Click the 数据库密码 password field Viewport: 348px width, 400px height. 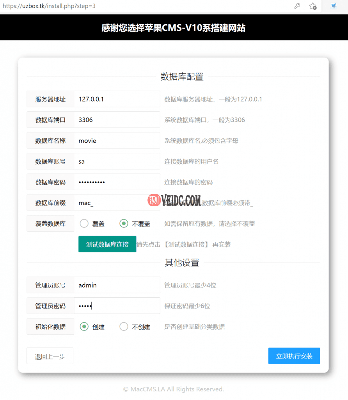(x=117, y=182)
